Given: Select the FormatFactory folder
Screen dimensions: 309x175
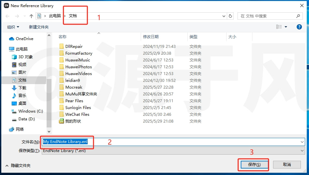Looking at the screenshot, I should click(76, 53).
